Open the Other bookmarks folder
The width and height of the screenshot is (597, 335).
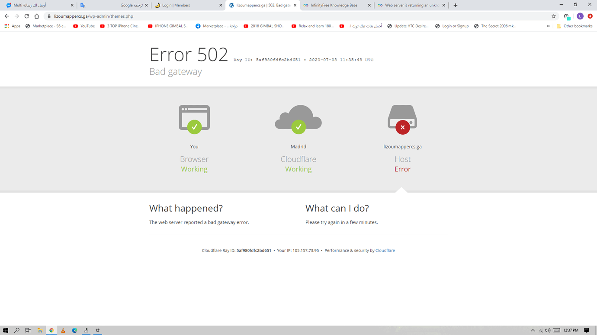[574, 26]
